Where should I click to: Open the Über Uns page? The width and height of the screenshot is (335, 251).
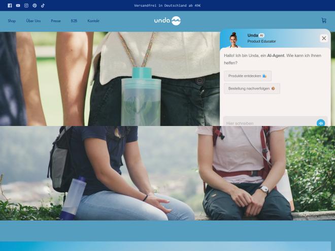(33, 21)
